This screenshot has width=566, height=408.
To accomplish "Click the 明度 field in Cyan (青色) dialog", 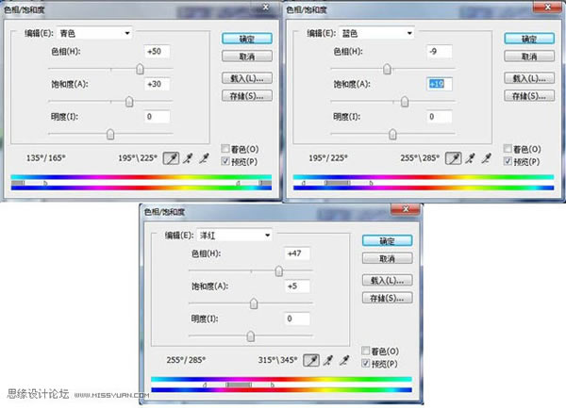I will click(x=157, y=117).
